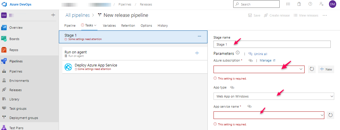Open the Tasks tab dropdown

tap(89, 26)
